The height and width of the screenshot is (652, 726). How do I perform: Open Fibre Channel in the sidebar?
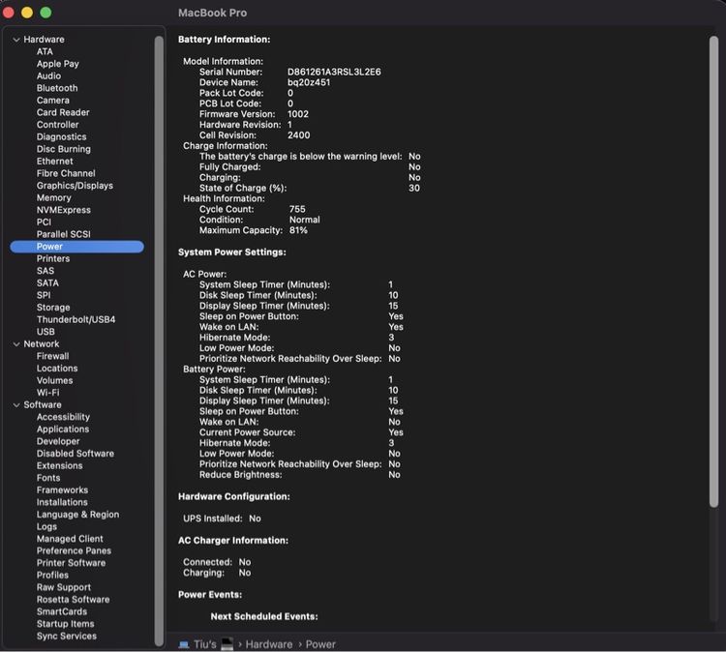click(66, 173)
